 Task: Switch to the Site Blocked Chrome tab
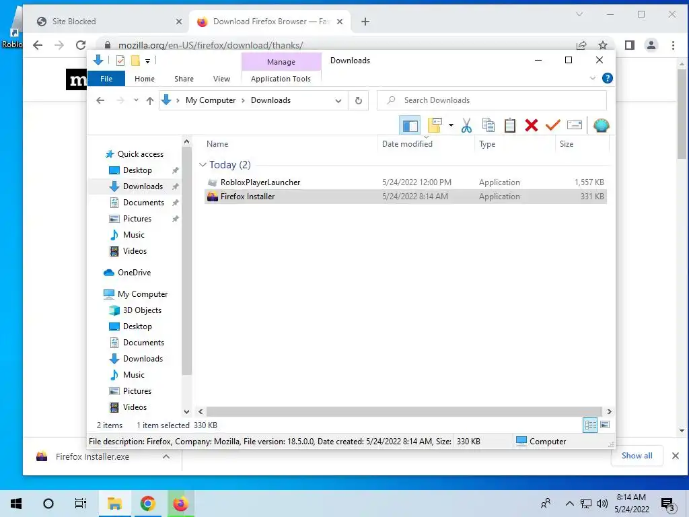click(x=110, y=21)
